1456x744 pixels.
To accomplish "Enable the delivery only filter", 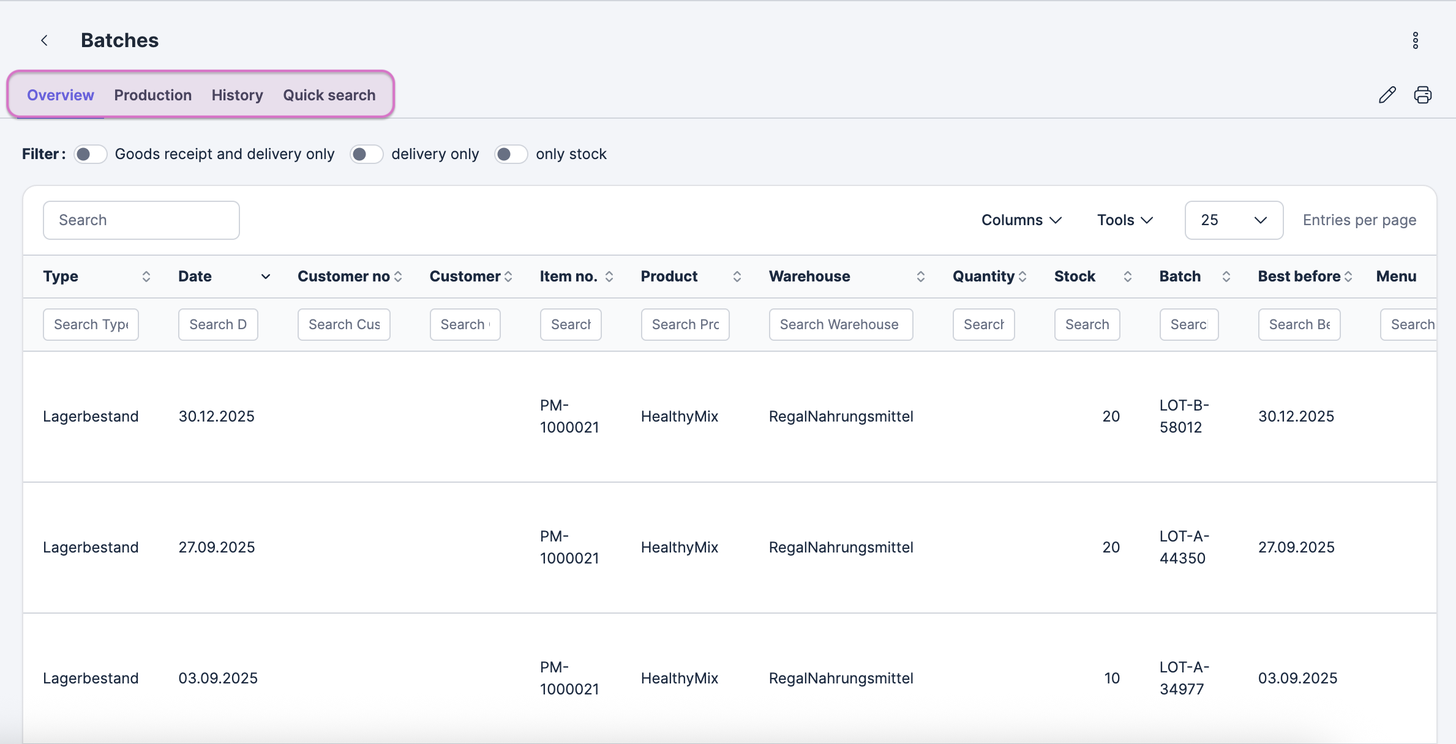I will pyautogui.click(x=366, y=154).
